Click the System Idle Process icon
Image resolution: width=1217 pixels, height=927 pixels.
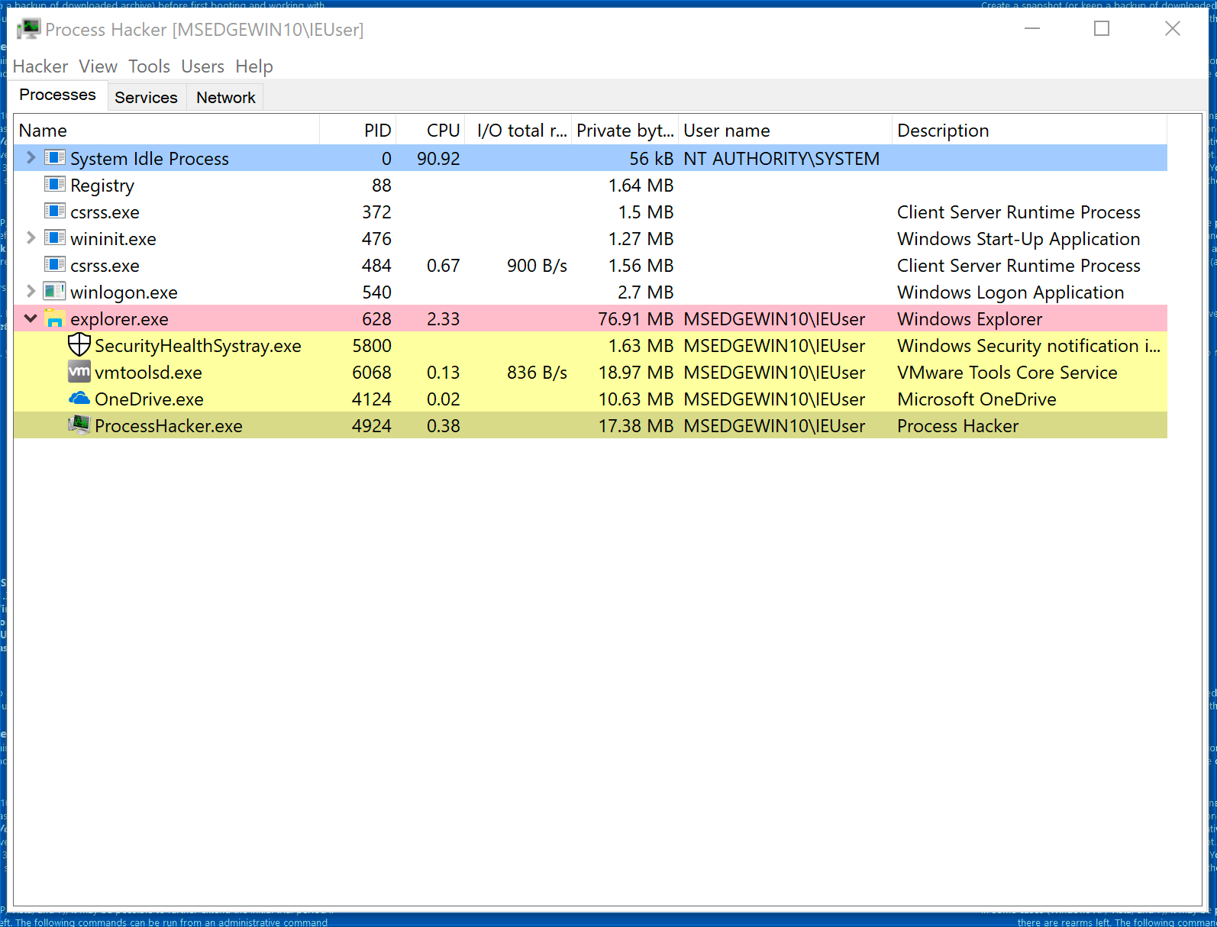55,158
